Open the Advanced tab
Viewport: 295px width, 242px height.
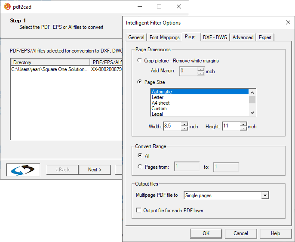pyautogui.click(x=243, y=37)
